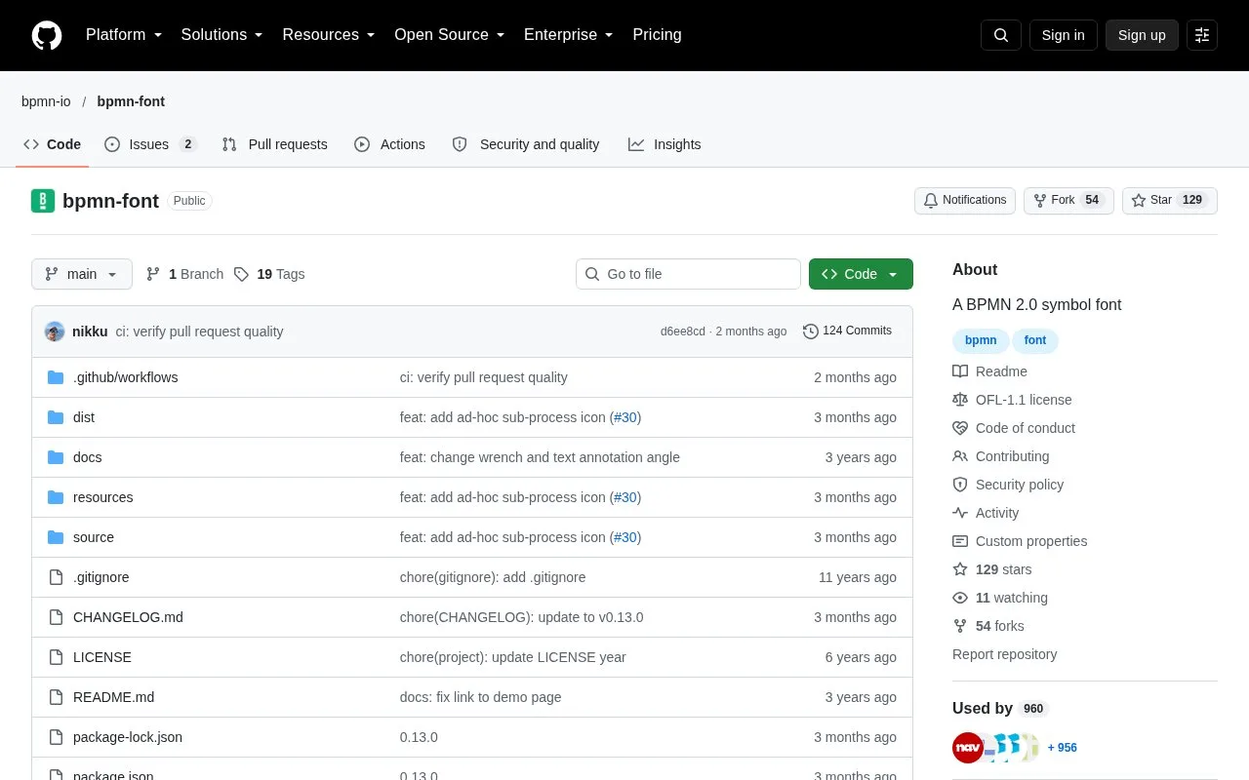
Task: Open the appearance settings icon beside Sign up
Action: pos(1202,35)
